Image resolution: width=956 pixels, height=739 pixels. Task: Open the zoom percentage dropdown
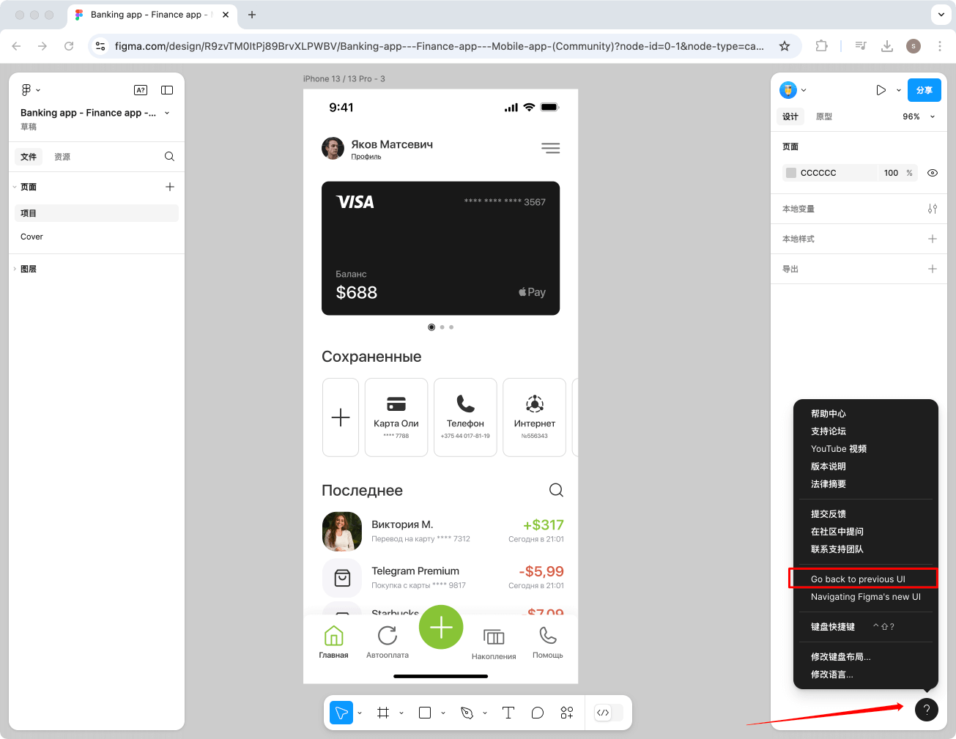click(x=918, y=116)
